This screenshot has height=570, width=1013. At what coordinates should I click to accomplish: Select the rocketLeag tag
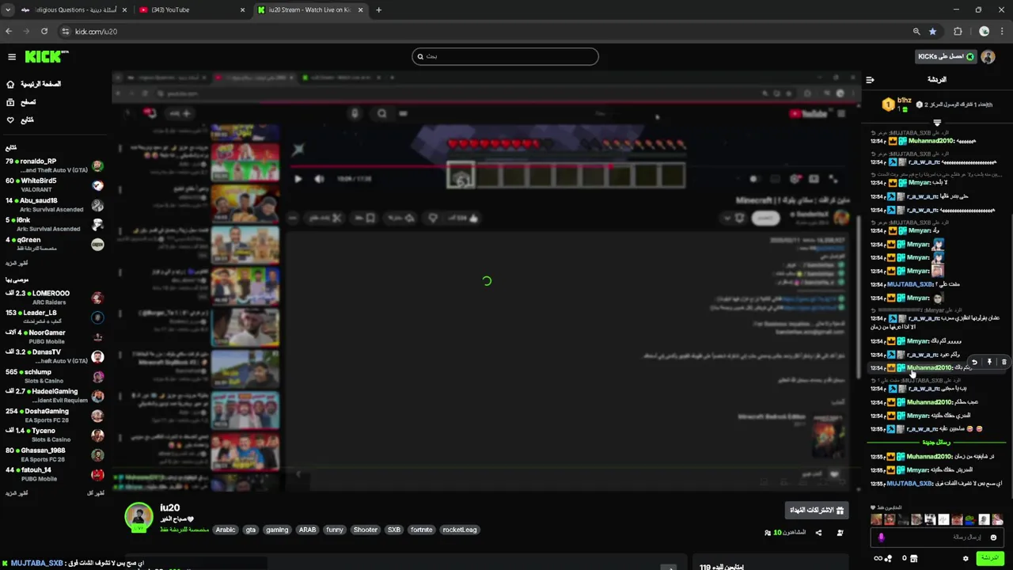coord(460,530)
